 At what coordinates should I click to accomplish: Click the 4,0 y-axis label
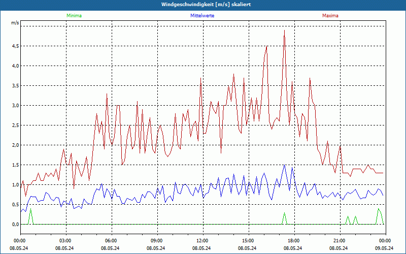pos(15,66)
